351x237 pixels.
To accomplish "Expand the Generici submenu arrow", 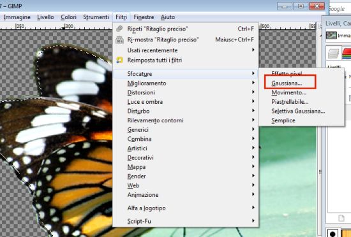I will (x=253, y=129).
